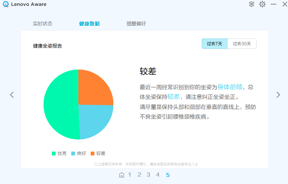Click the highlighted 较差 text in paragraph

click(x=174, y=97)
